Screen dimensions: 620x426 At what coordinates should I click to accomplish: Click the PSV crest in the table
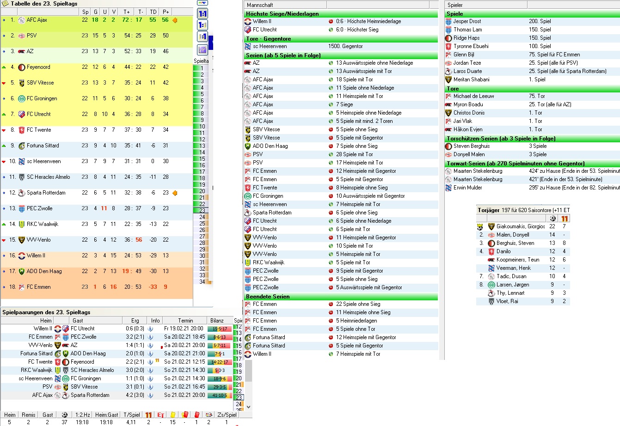coord(21,36)
